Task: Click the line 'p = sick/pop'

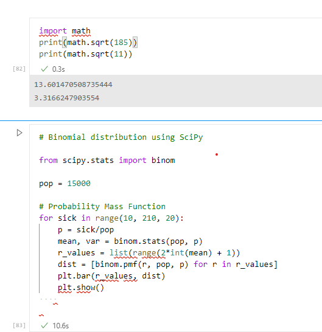Action: coord(86,230)
